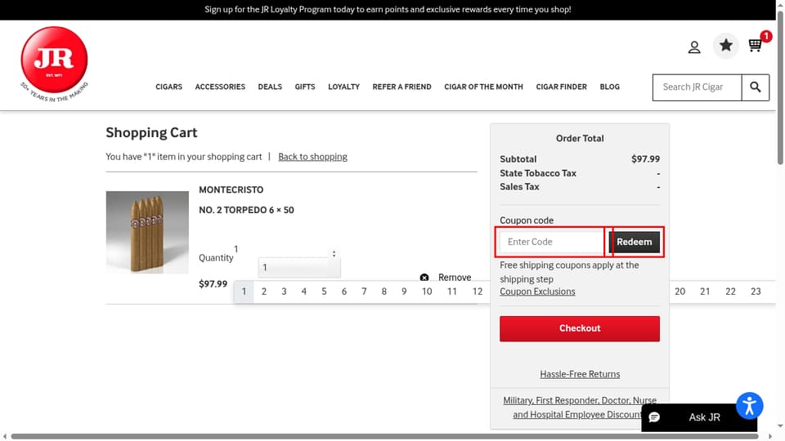The height and width of the screenshot is (441, 785).
Task: Click the Redeem button
Action: pyautogui.click(x=635, y=242)
